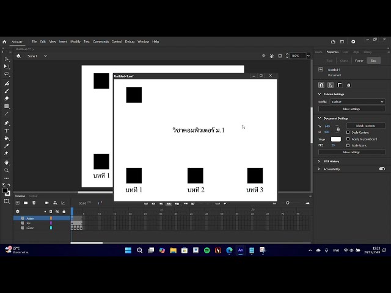Click the Match contents button
The width and height of the screenshot is (391, 293).
coord(365,126)
